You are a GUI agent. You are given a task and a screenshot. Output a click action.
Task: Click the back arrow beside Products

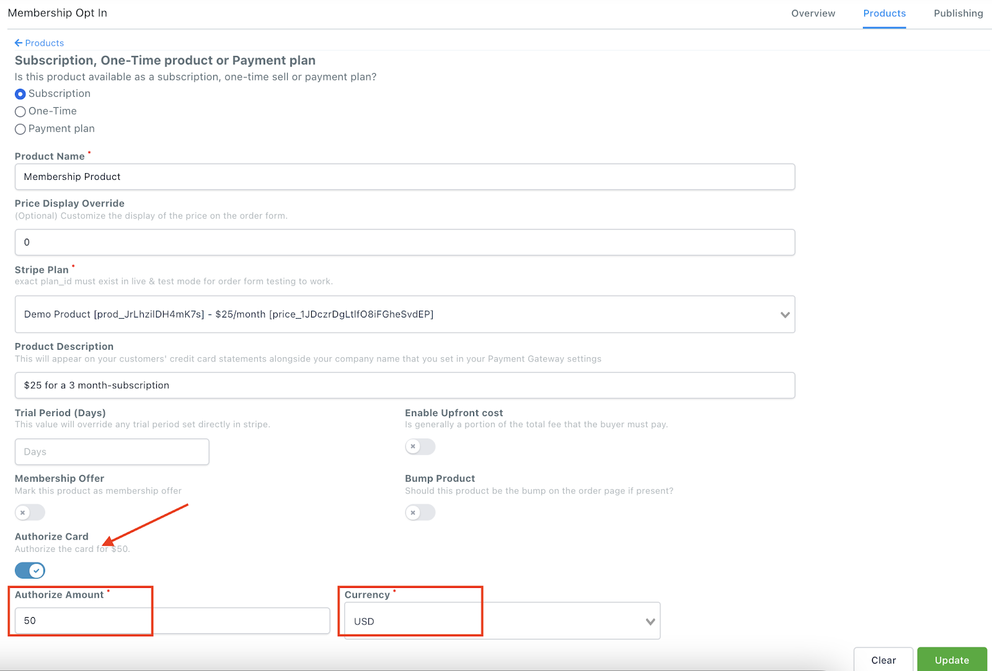(19, 43)
